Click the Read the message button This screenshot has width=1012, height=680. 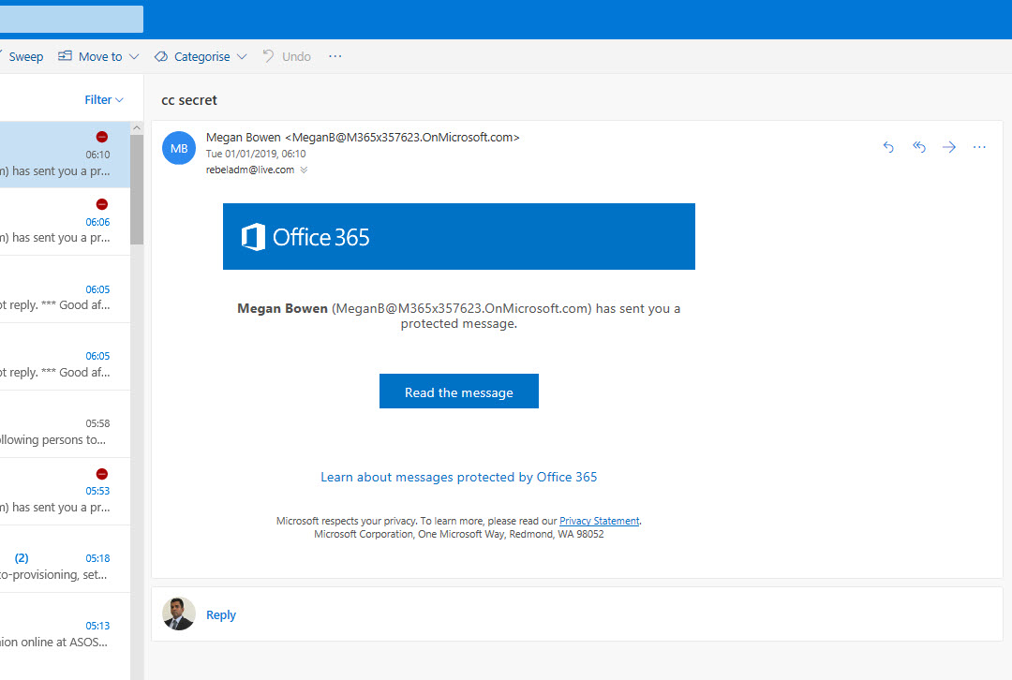tap(459, 391)
